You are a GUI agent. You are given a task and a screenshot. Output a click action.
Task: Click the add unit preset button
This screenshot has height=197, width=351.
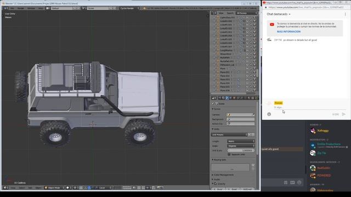point(249,135)
